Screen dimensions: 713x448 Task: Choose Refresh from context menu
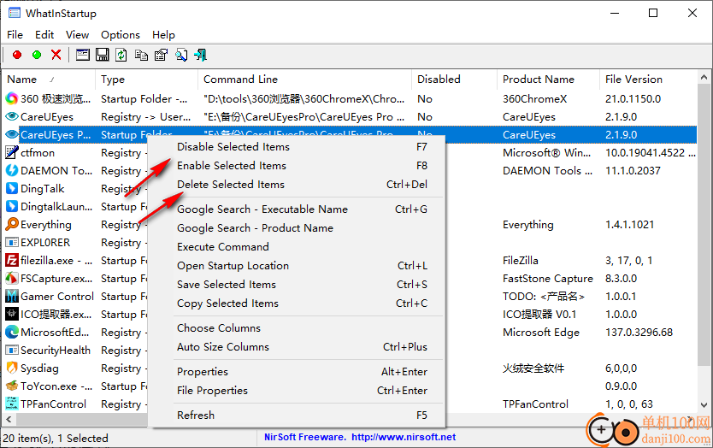298,416
